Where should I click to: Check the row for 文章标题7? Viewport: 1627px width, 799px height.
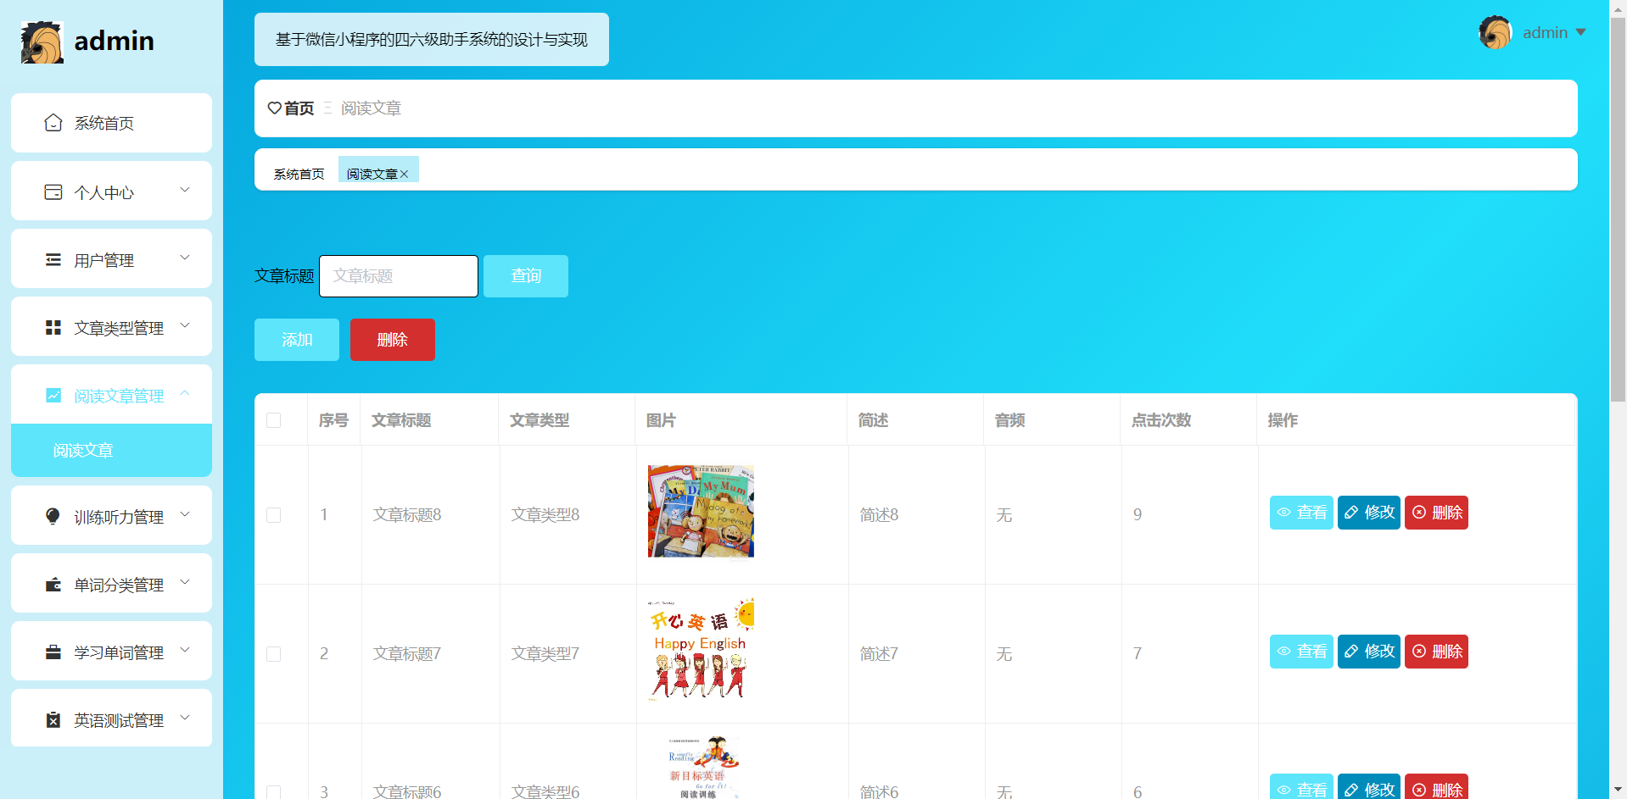273,654
